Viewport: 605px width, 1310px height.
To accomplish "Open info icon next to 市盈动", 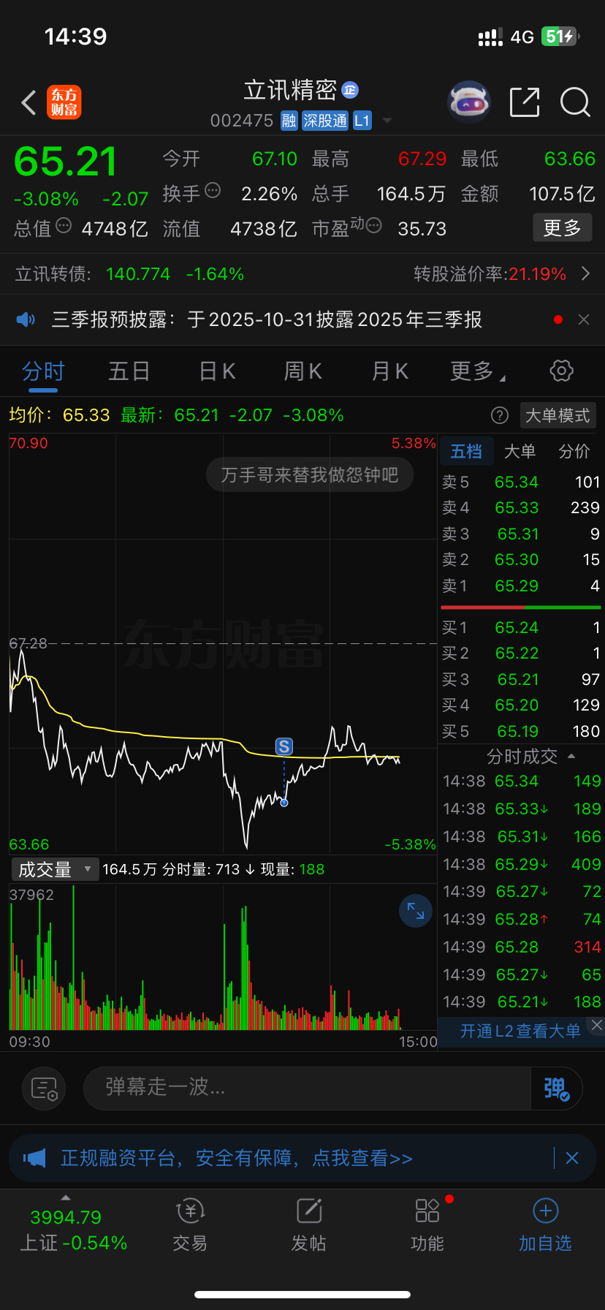I will pos(373,225).
